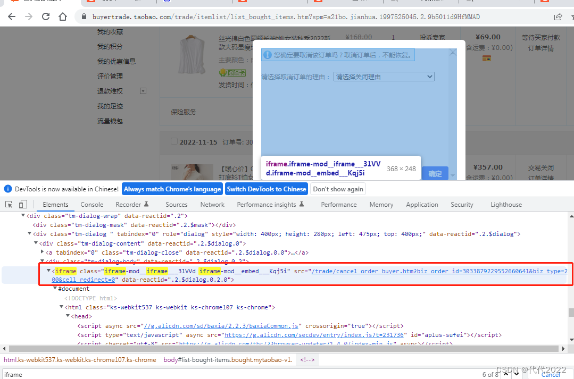
Task: Cancel the iframe search in the find bar
Action: coord(551,374)
